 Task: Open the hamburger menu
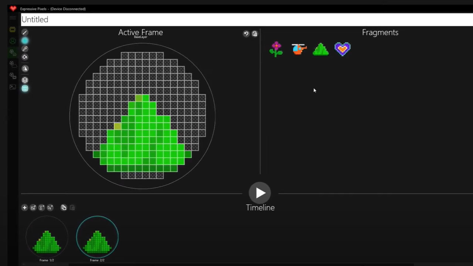tap(13, 17)
